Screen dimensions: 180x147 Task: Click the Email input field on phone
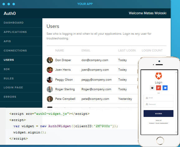pyautogui.click(x=159, y=98)
